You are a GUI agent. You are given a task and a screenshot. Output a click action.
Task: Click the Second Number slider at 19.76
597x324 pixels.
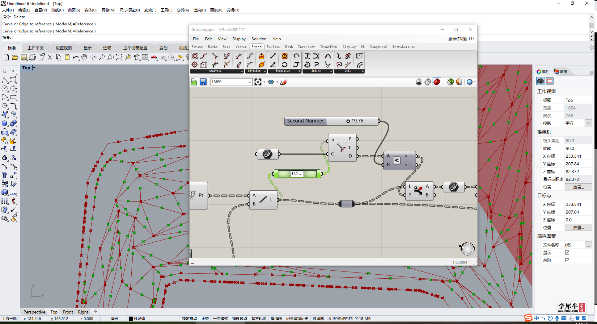pyautogui.click(x=353, y=121)
